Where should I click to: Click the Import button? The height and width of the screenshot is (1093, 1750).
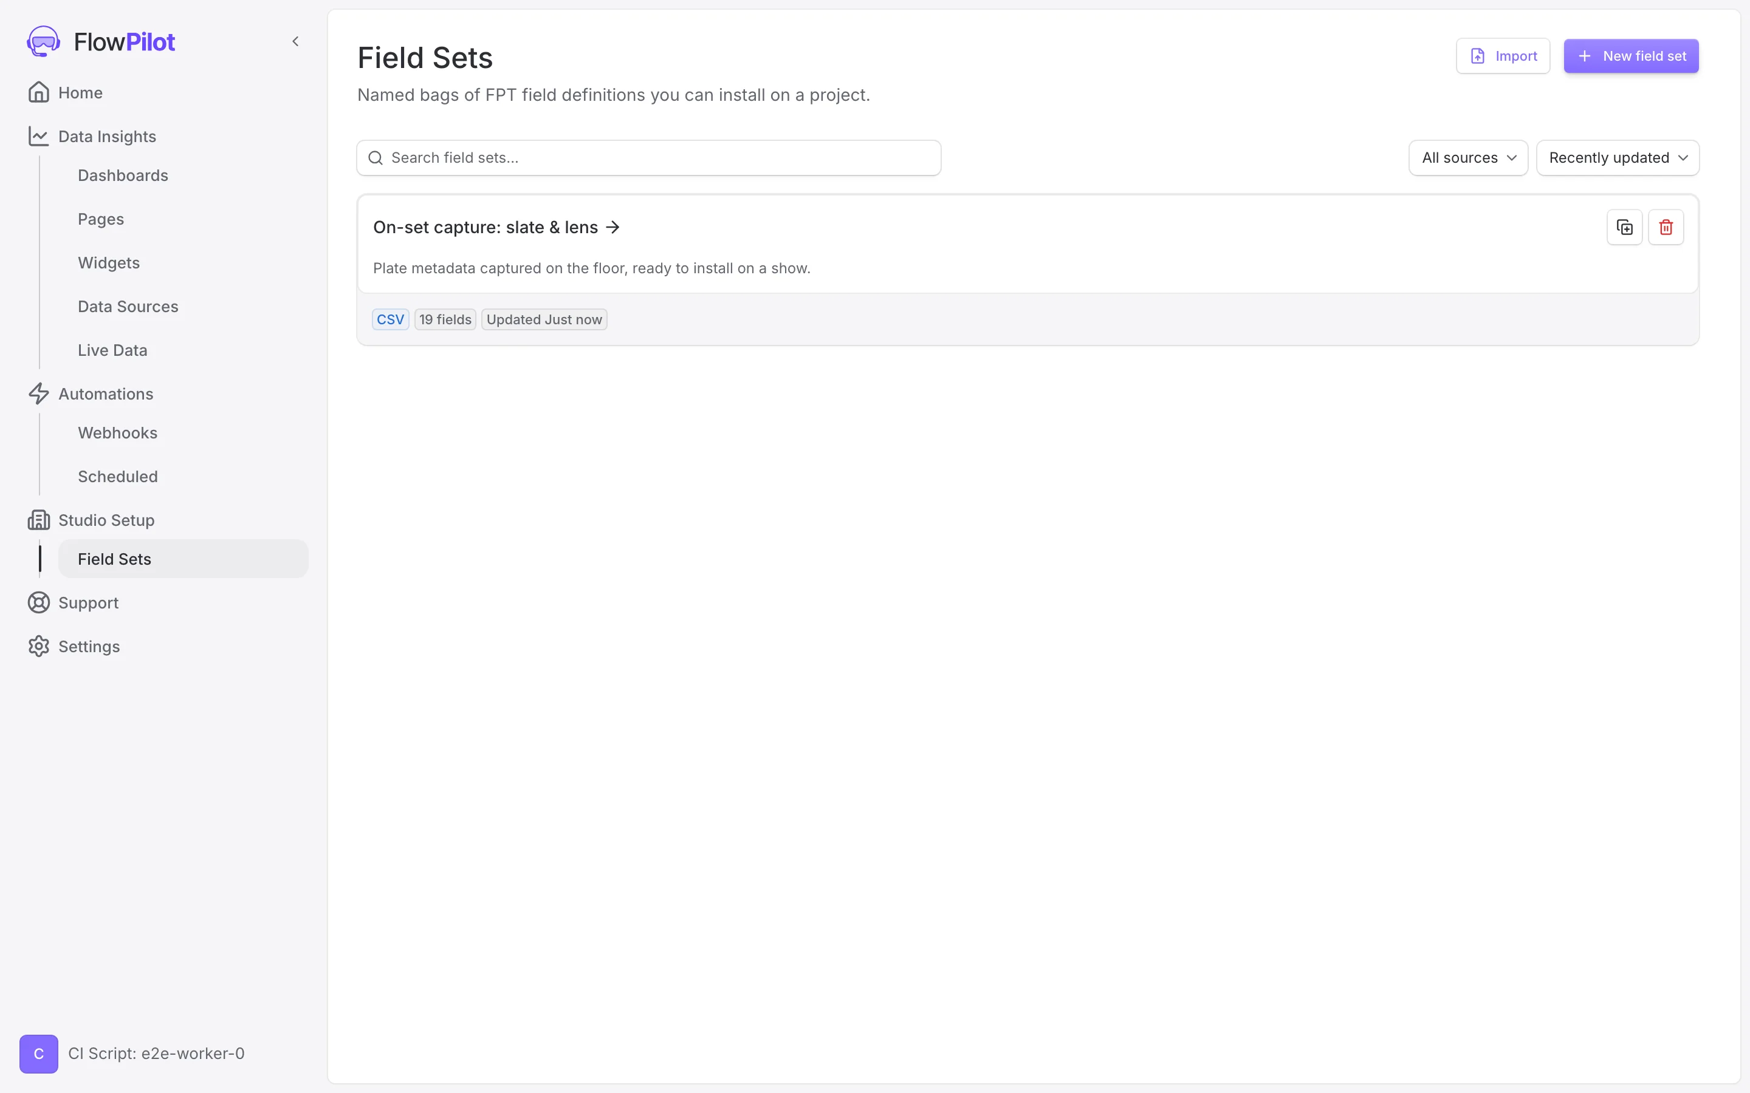coord(1503,56)
